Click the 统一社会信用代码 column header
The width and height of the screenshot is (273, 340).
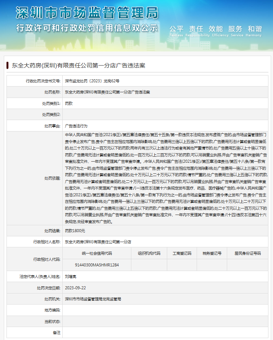pos(97,253)
